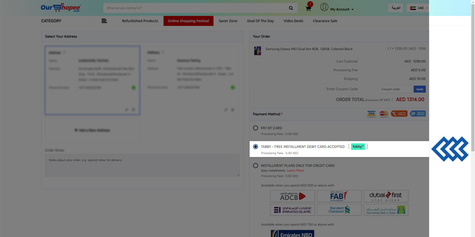Open the shopping cart icon

pos(308,8)
